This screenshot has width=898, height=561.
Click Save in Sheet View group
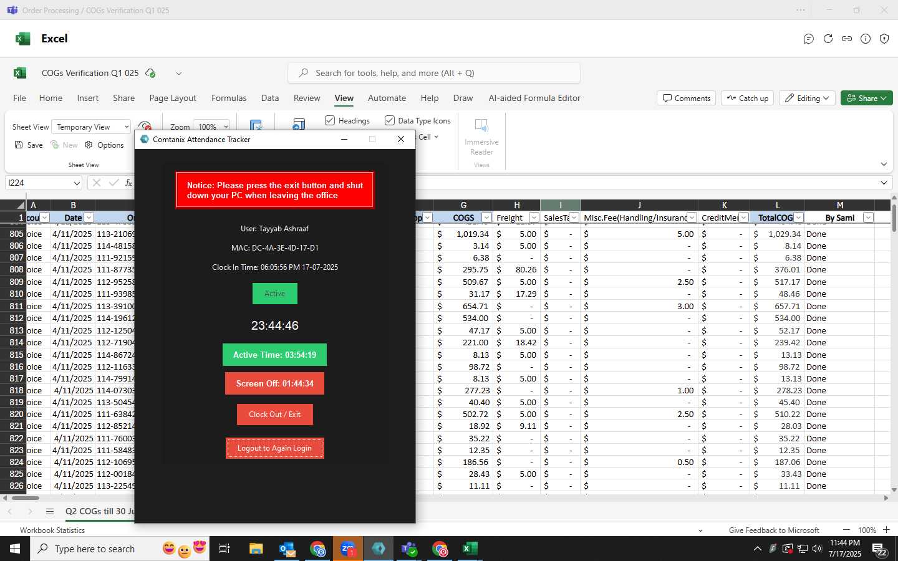pos(29,145)
